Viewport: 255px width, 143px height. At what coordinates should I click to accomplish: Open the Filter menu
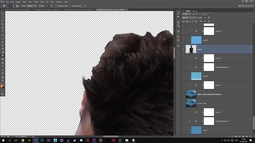tap(42, 2)
